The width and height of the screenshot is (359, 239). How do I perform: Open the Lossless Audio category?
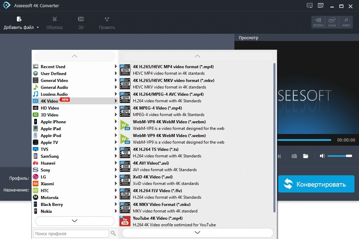tap(75, 94)
